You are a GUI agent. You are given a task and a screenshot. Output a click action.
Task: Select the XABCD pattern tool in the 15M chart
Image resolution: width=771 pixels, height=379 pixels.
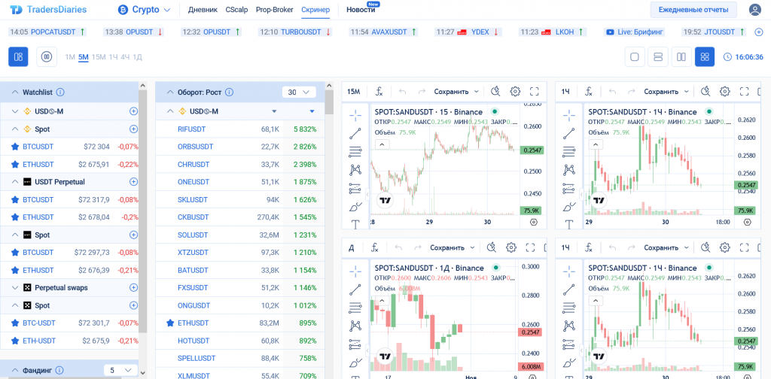click(355, 170)
